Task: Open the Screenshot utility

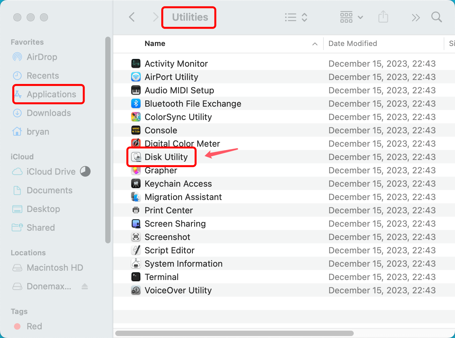Action: 167,237
